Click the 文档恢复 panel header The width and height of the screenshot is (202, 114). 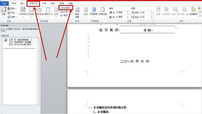tap(20, 25)
